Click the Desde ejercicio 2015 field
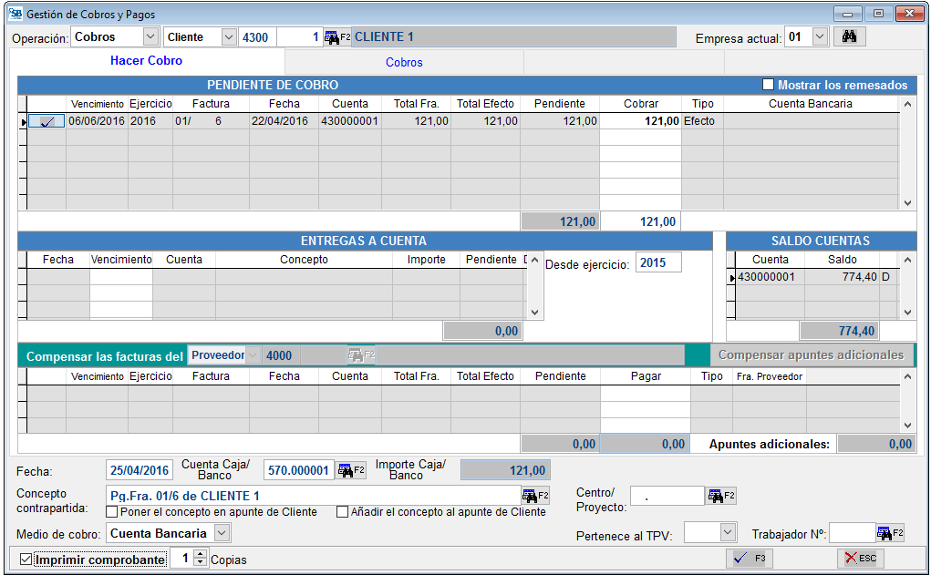931x575 pixels. 657,263
